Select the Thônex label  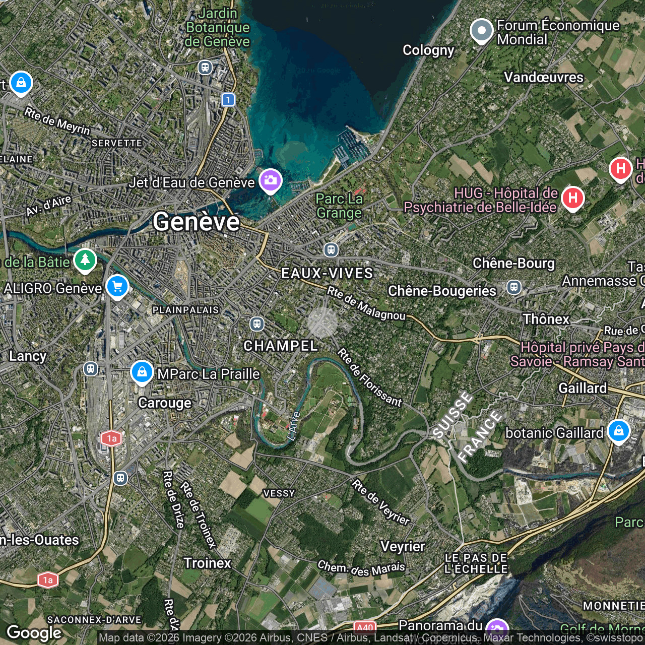[x=546, y=319]
